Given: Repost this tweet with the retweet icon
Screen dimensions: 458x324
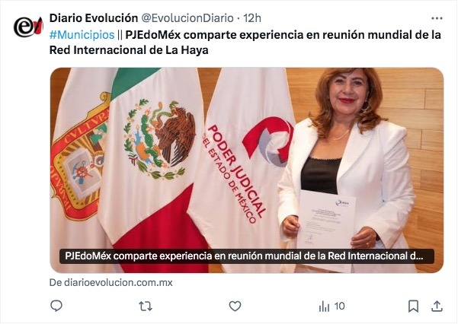Looking at the screenshot, I should coord(146,307).
